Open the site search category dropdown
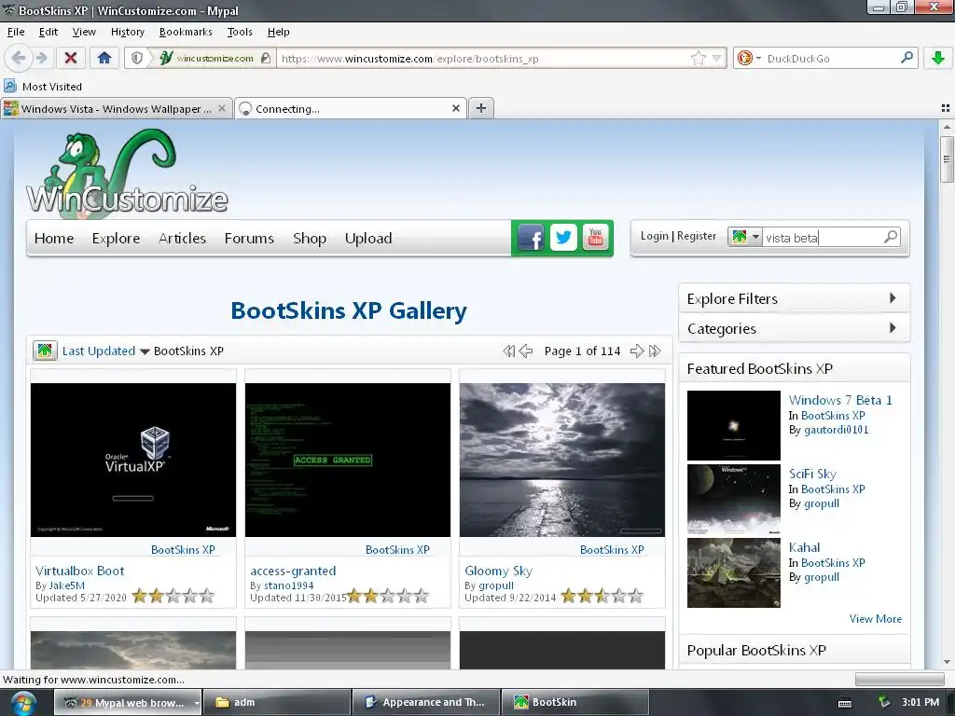955x716 pixels. (x=745, y=237)
